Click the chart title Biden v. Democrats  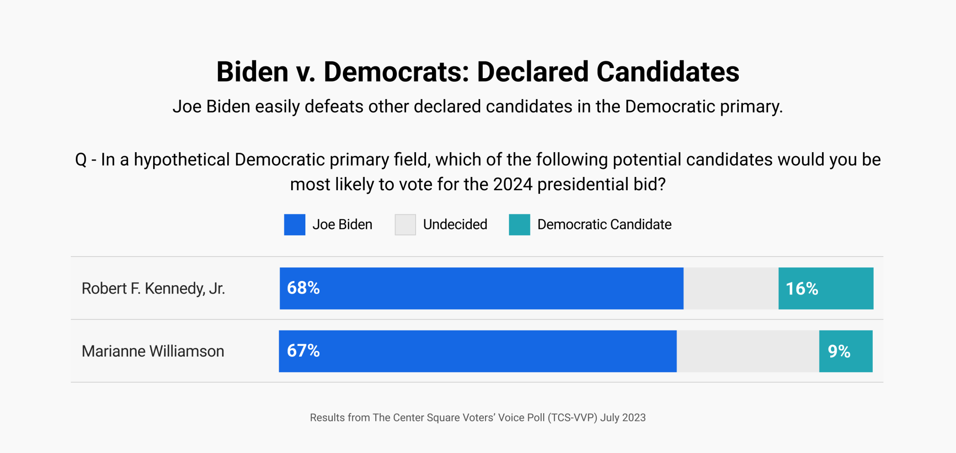click(477, 72)
